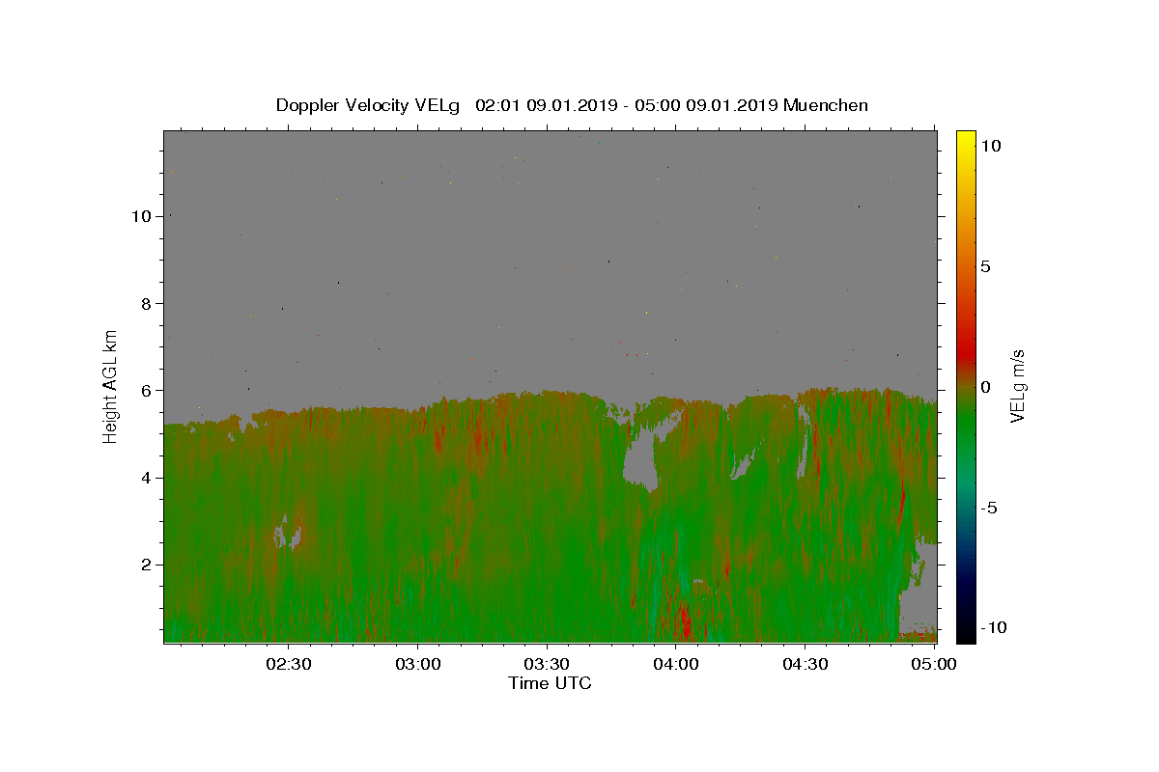The image size is (1159, 772).
Task: Click the colorbar value 5
Action: point(986,266)
